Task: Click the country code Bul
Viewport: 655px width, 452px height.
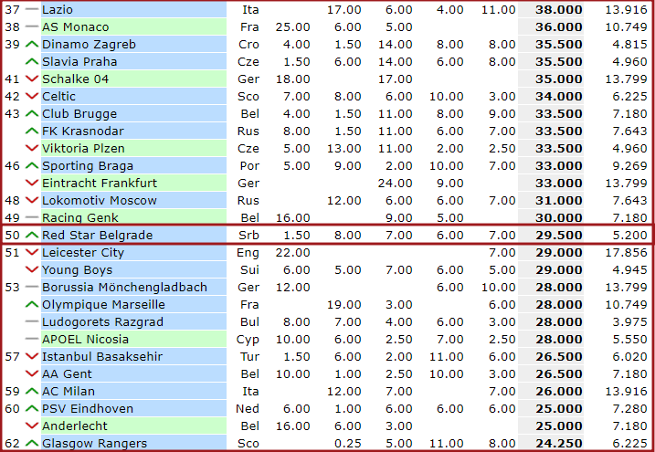Action: [249, 321]
